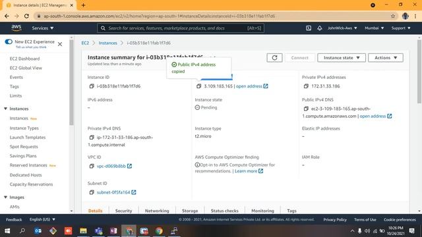The height and width of the screenshot is (237, 422).
Task: Open OneNote from the taskbar
Action: pos(113,231)
